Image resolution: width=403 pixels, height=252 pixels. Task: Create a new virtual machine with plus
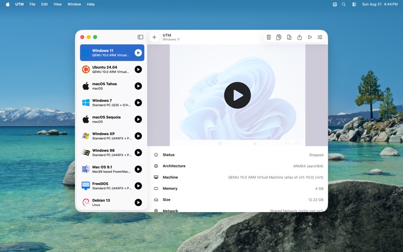(154, 37)
